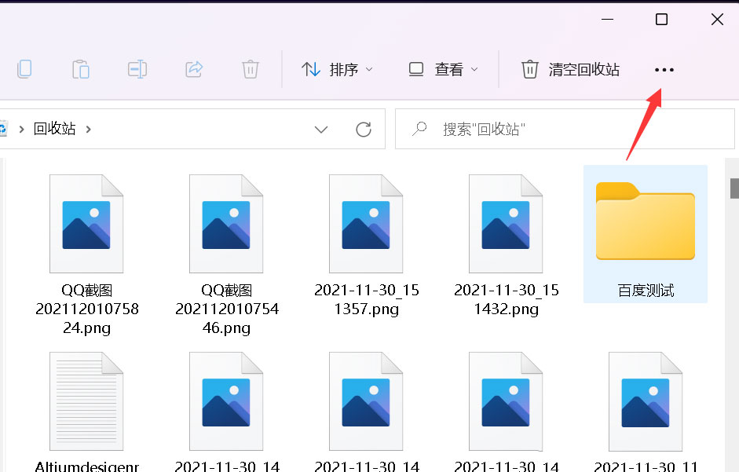Viewport: 739px width, 472px height.
Task: Click the recycle bin icon in the address bar
Action: coord(3,129)
